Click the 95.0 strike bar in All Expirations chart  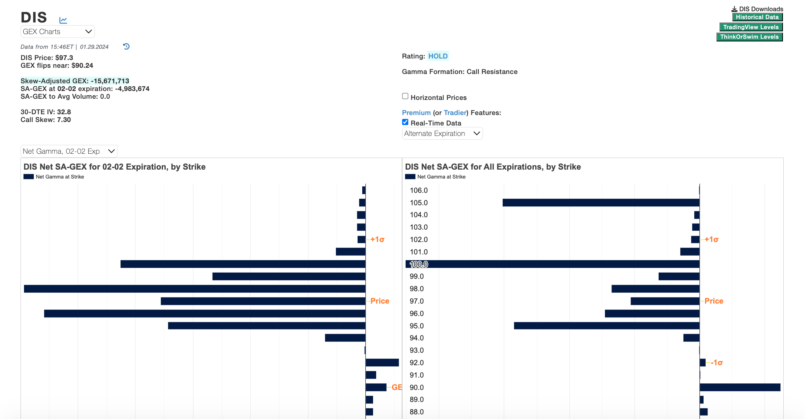pos(606,326)
